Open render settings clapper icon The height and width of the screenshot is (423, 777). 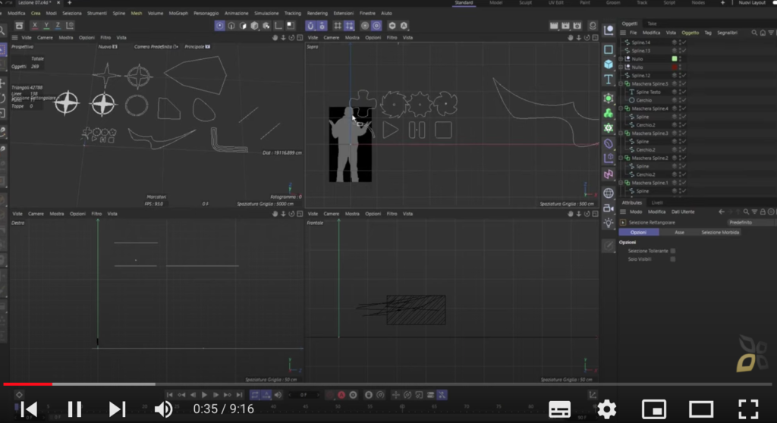[x=577, y=25]
